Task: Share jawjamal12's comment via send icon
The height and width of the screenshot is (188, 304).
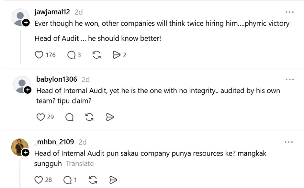Action: [x=117, y=55]
